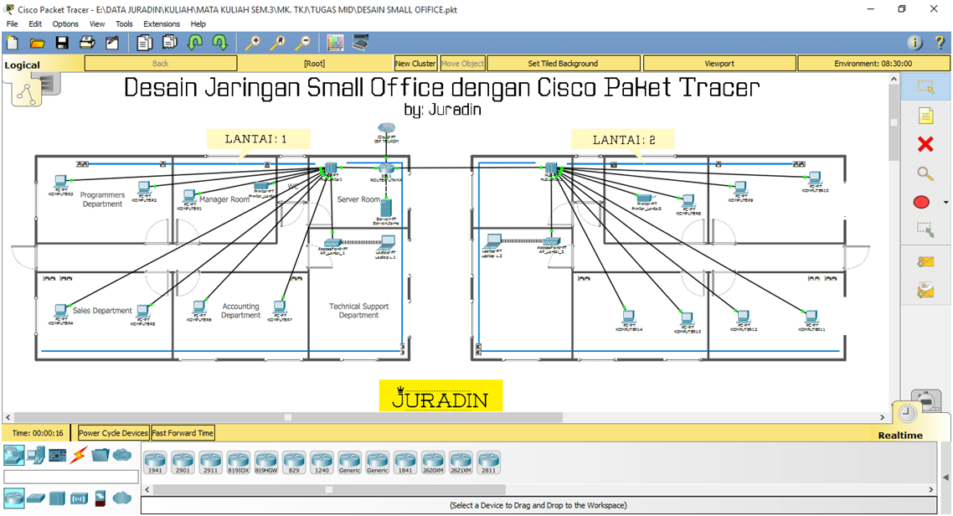This screenshot has height=516, width=953.
Task: Click workspace vertical scrollbar up arrow
Action: point(894,79)
